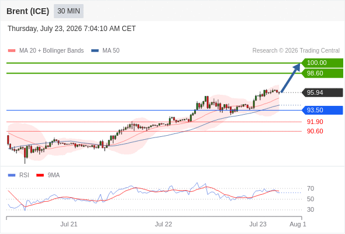The height and width of the screenshot is (234, 345).
Task: Click the blue upward trend arrow
Action: pyautogui.click(x=291, y=77)
